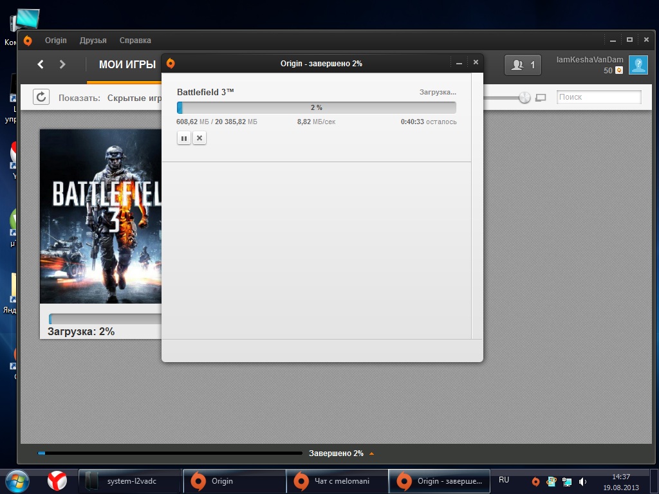The image size is (659, 494).
Task: Click the 8,82 МБ/сек speed text
Action: pyautogui.click(x=317, y=122)
